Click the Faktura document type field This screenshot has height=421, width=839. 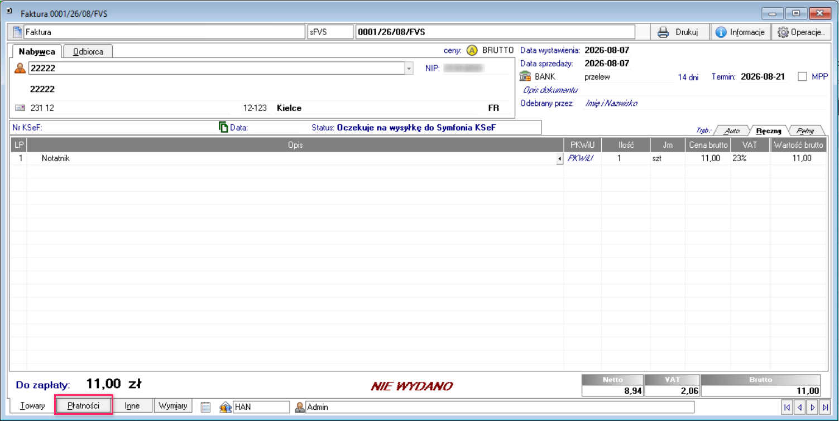tap(164, 32)
